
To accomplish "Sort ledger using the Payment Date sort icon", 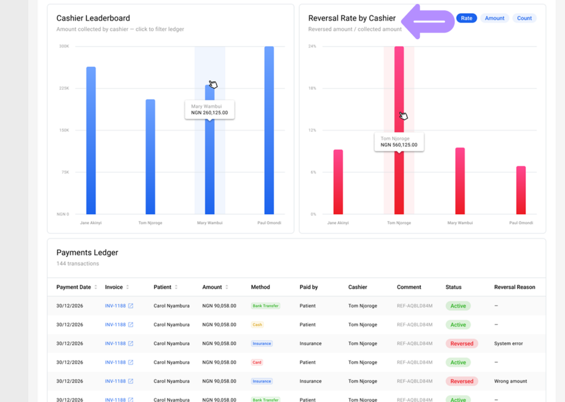I will coord(95,287).
